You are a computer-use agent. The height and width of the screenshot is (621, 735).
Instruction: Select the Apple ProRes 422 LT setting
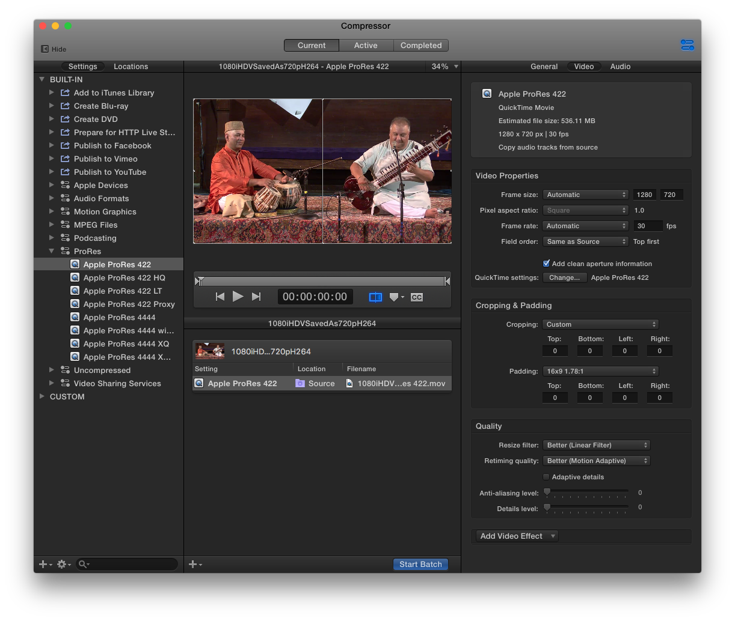[x=123, y=291]
